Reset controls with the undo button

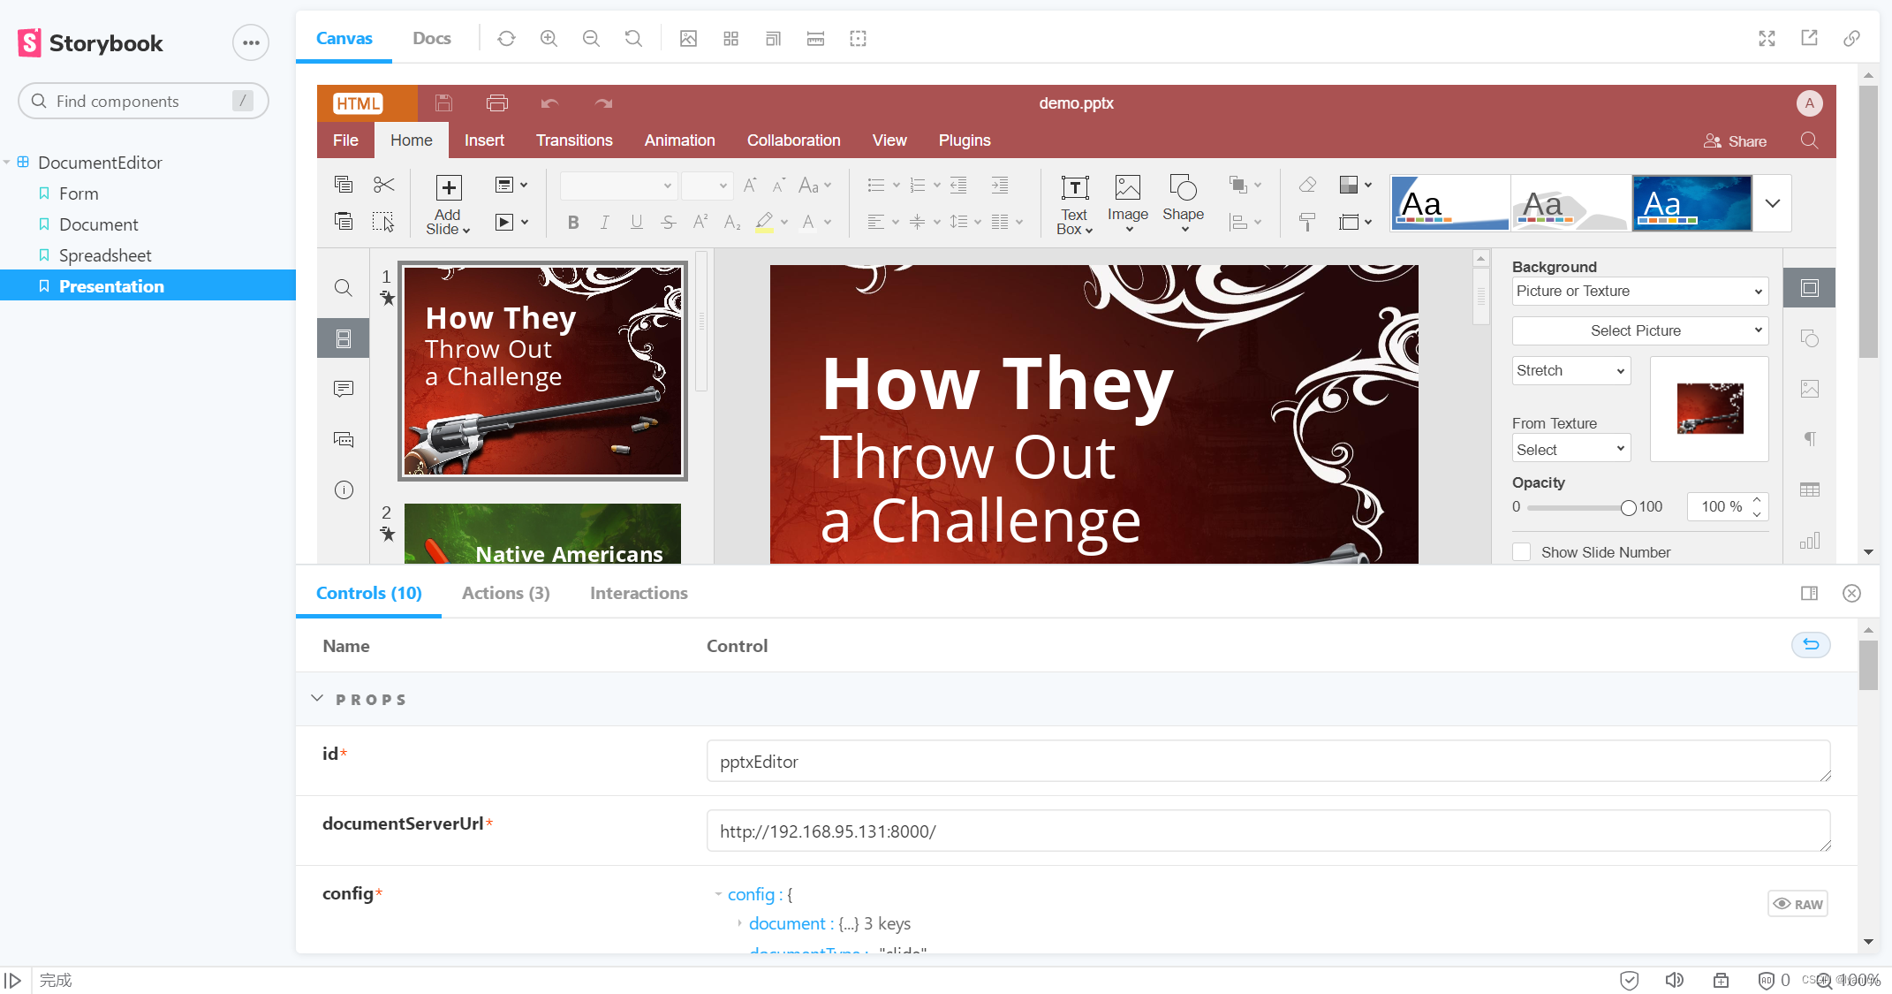(1810, 645)
